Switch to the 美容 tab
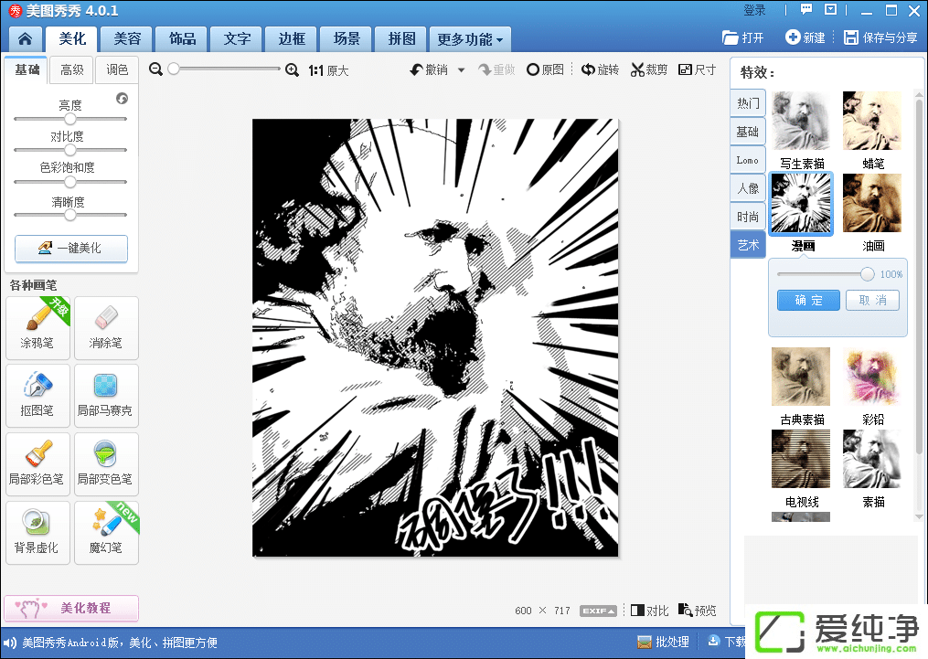This screenshot has width=928, height=659. 127,38
